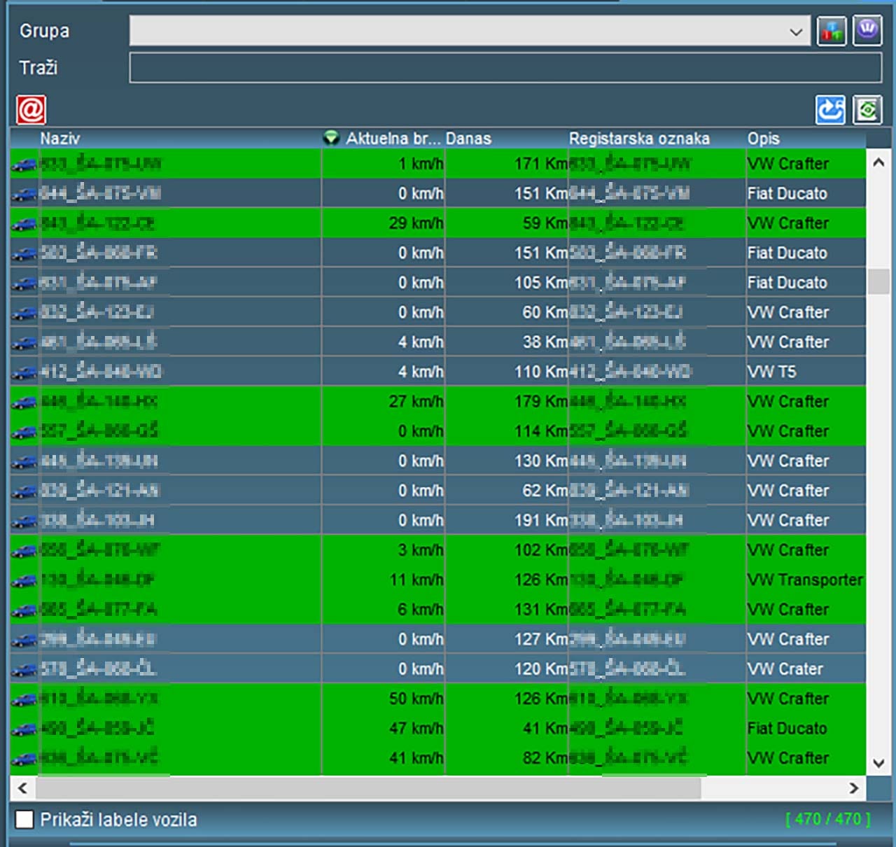Open the Grupa dropdown list
The width and height of the screenshot is (896, 847).
(x=796, y=31)
